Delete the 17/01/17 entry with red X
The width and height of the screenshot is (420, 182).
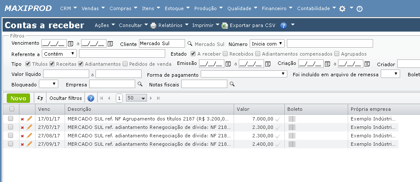22,119
